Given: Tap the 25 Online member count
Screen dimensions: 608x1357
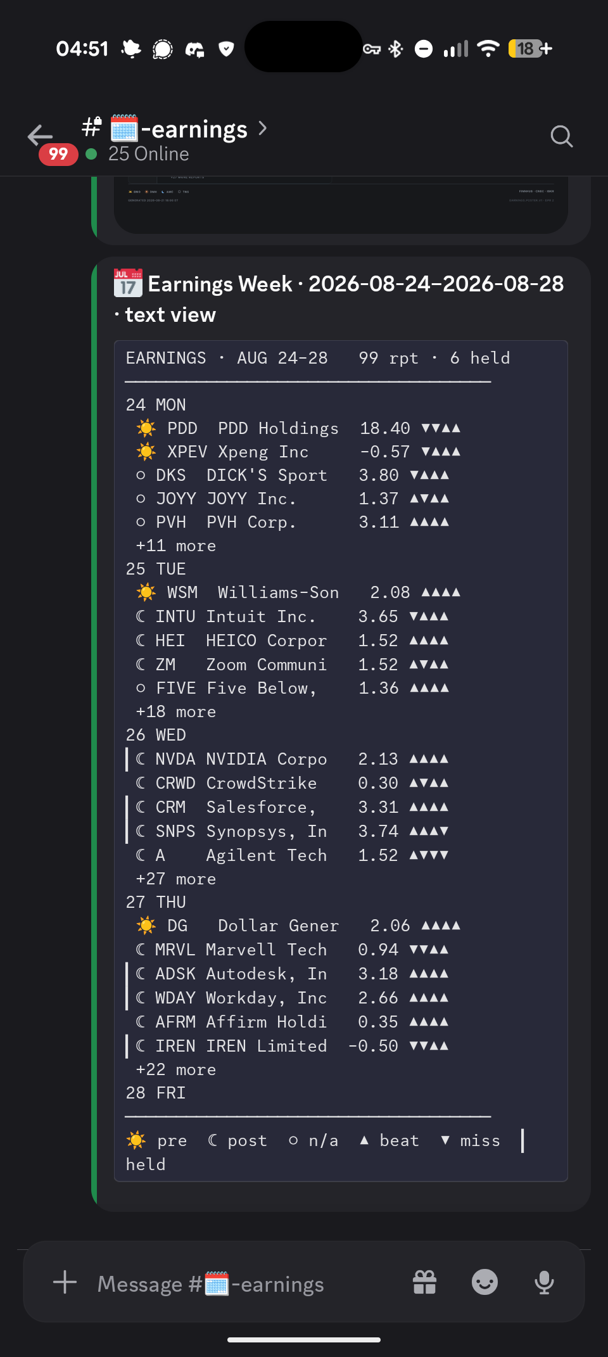Looking at the screenshot, I should click(x=148, y=154).
